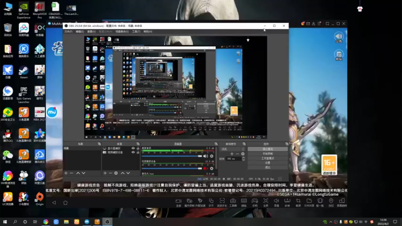Toggle the eye icon for the 视频捕获设备 source
Viewport: 402px width, 226px height.
[133, 152]
